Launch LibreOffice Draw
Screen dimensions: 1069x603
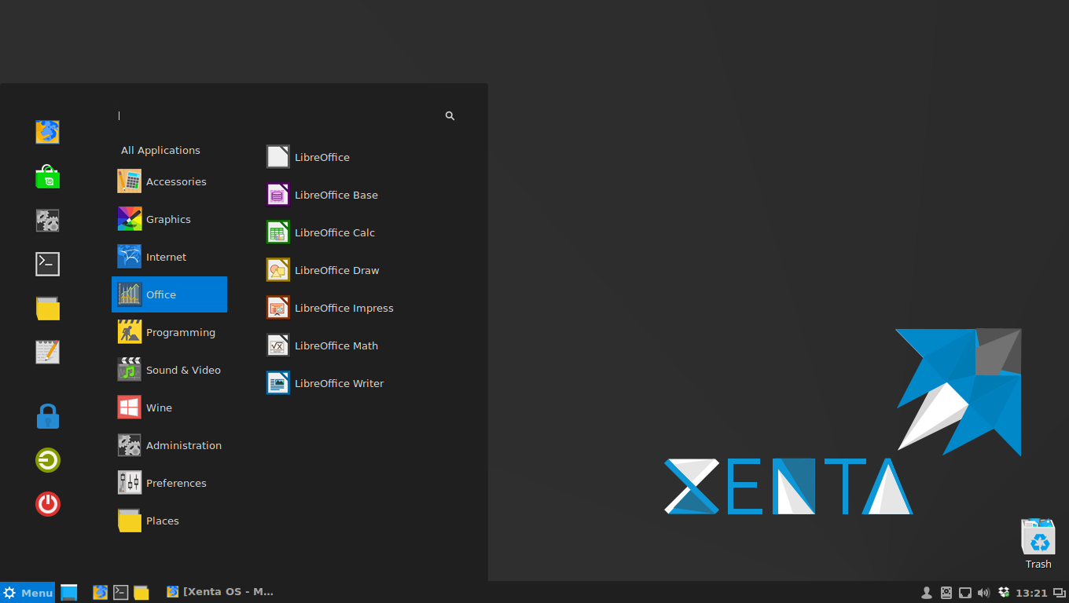tap(335, 270)
